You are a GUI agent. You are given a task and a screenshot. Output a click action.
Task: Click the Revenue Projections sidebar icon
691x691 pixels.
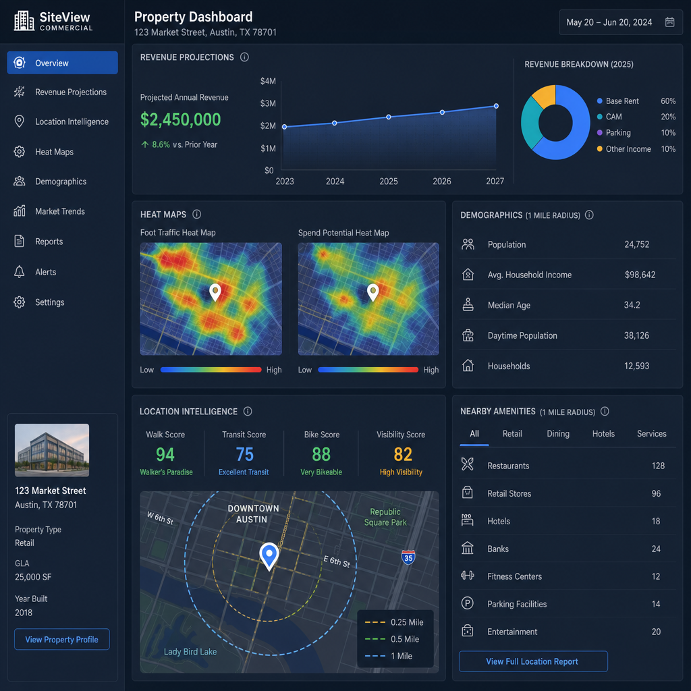(x=20, y=92)
